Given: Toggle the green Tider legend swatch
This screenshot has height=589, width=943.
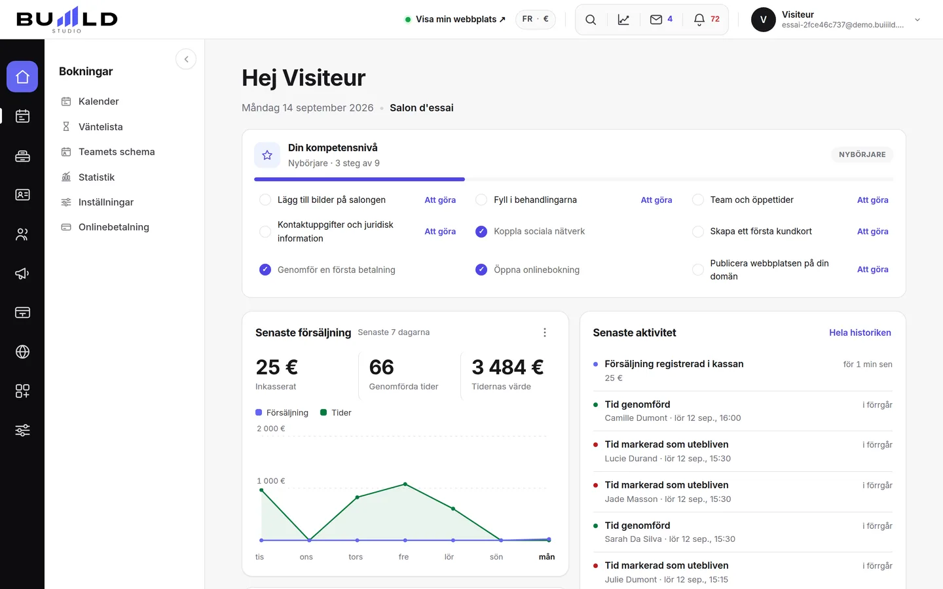Looking at the screenshot, I should [324, 412].
